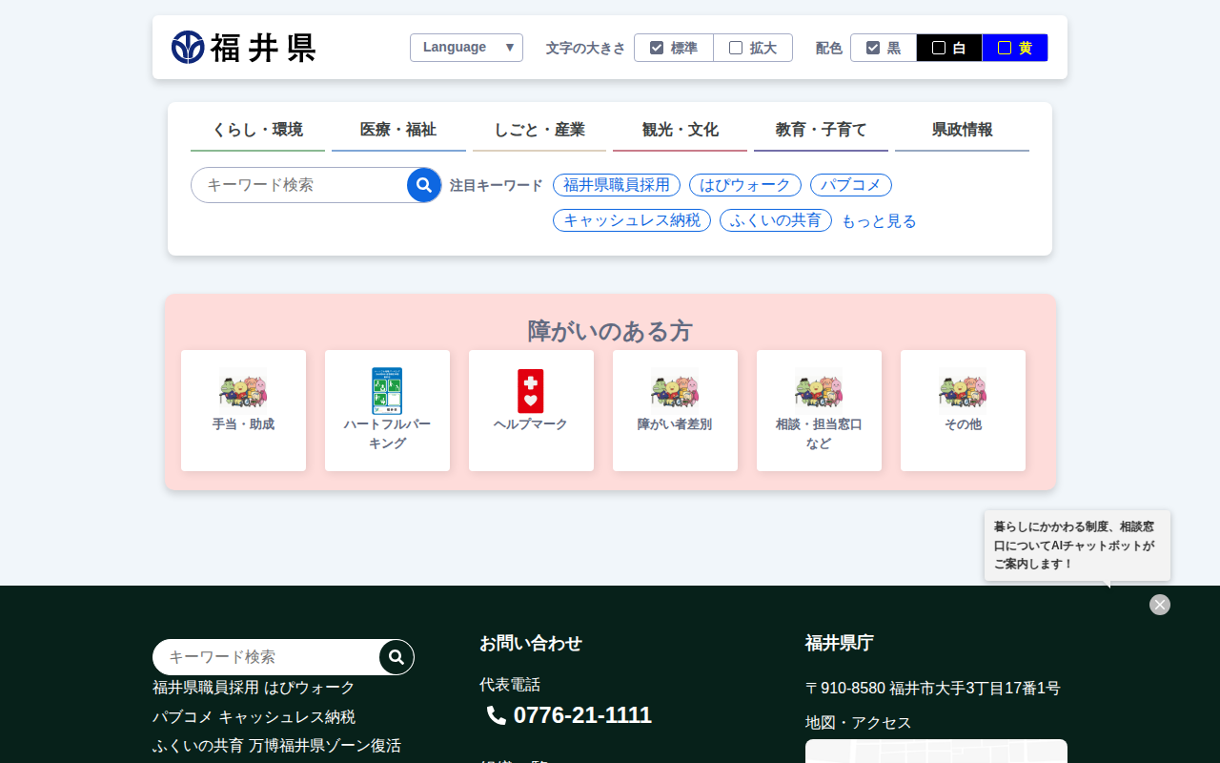Image resolution: width=1220 pixels, height=763 pixels.
Task: Open the Language dropdown
Action: point(466,48)
